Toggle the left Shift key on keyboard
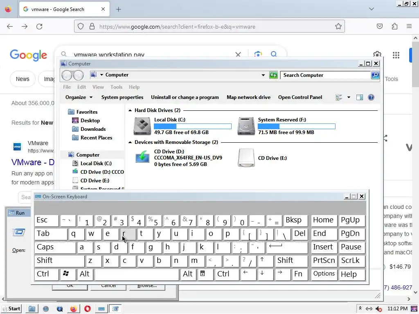Screen dimensions: 419x314 pos(60,261)
